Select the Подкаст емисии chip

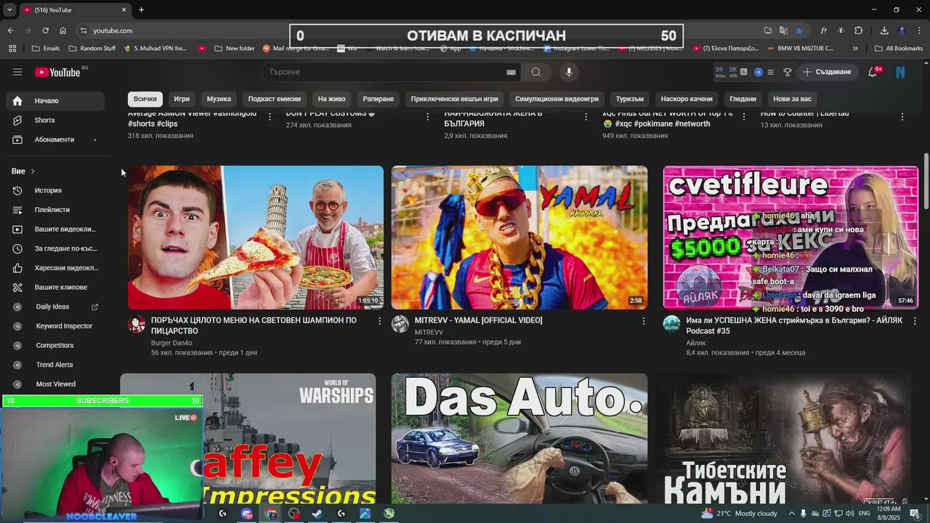tap(275, 99)
